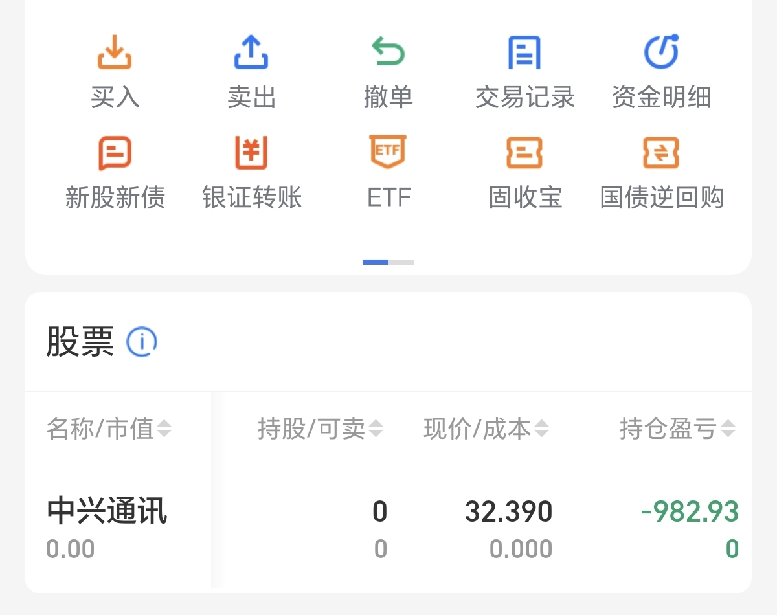
Task: Select the 中兴通讯 stock row name
Action: click(x=107, y=511)
